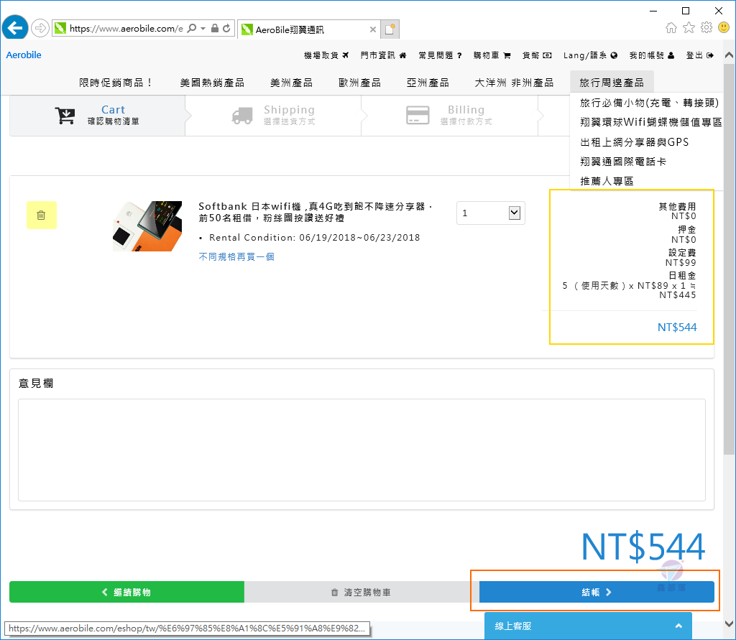Screen dimensions: 736x640
Task: Click the Softbank wifi product thumbnail
Action: [147, 226]
